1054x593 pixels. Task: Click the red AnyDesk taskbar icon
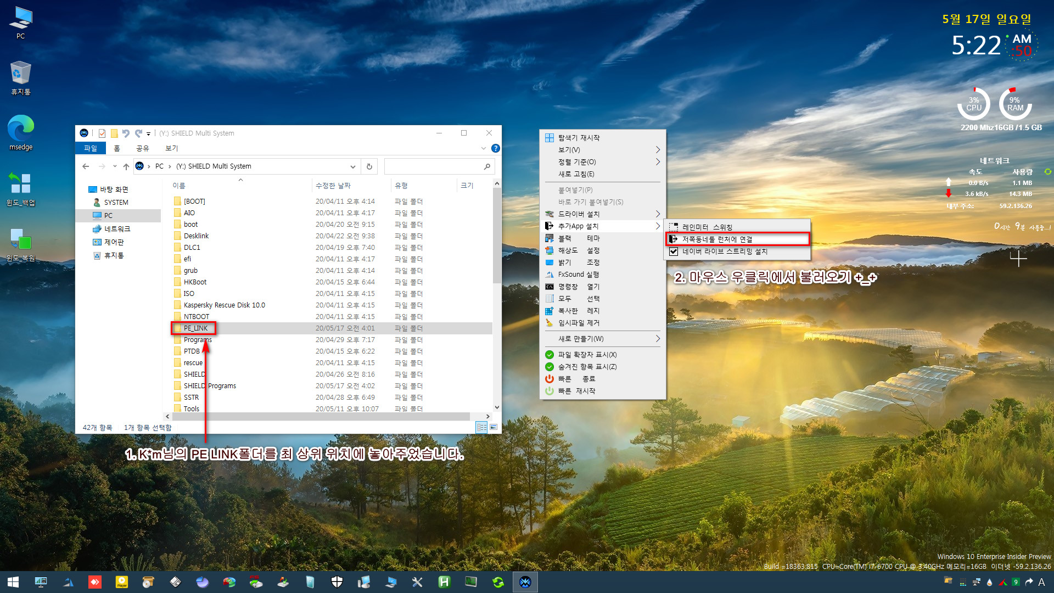[x=95, y=582]
